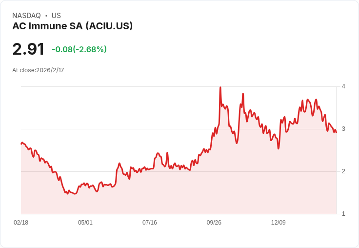The image size is (359, 248).
Task: Click the US market label
Action: (56, 16)
